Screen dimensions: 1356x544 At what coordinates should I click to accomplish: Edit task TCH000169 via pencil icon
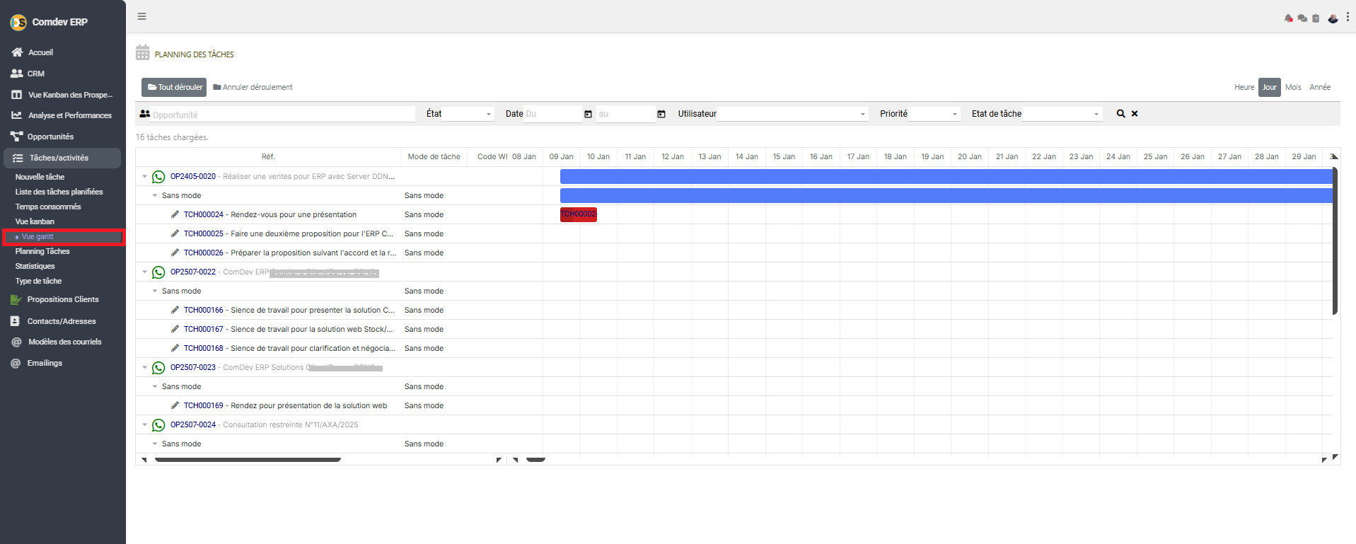point(175,405)
